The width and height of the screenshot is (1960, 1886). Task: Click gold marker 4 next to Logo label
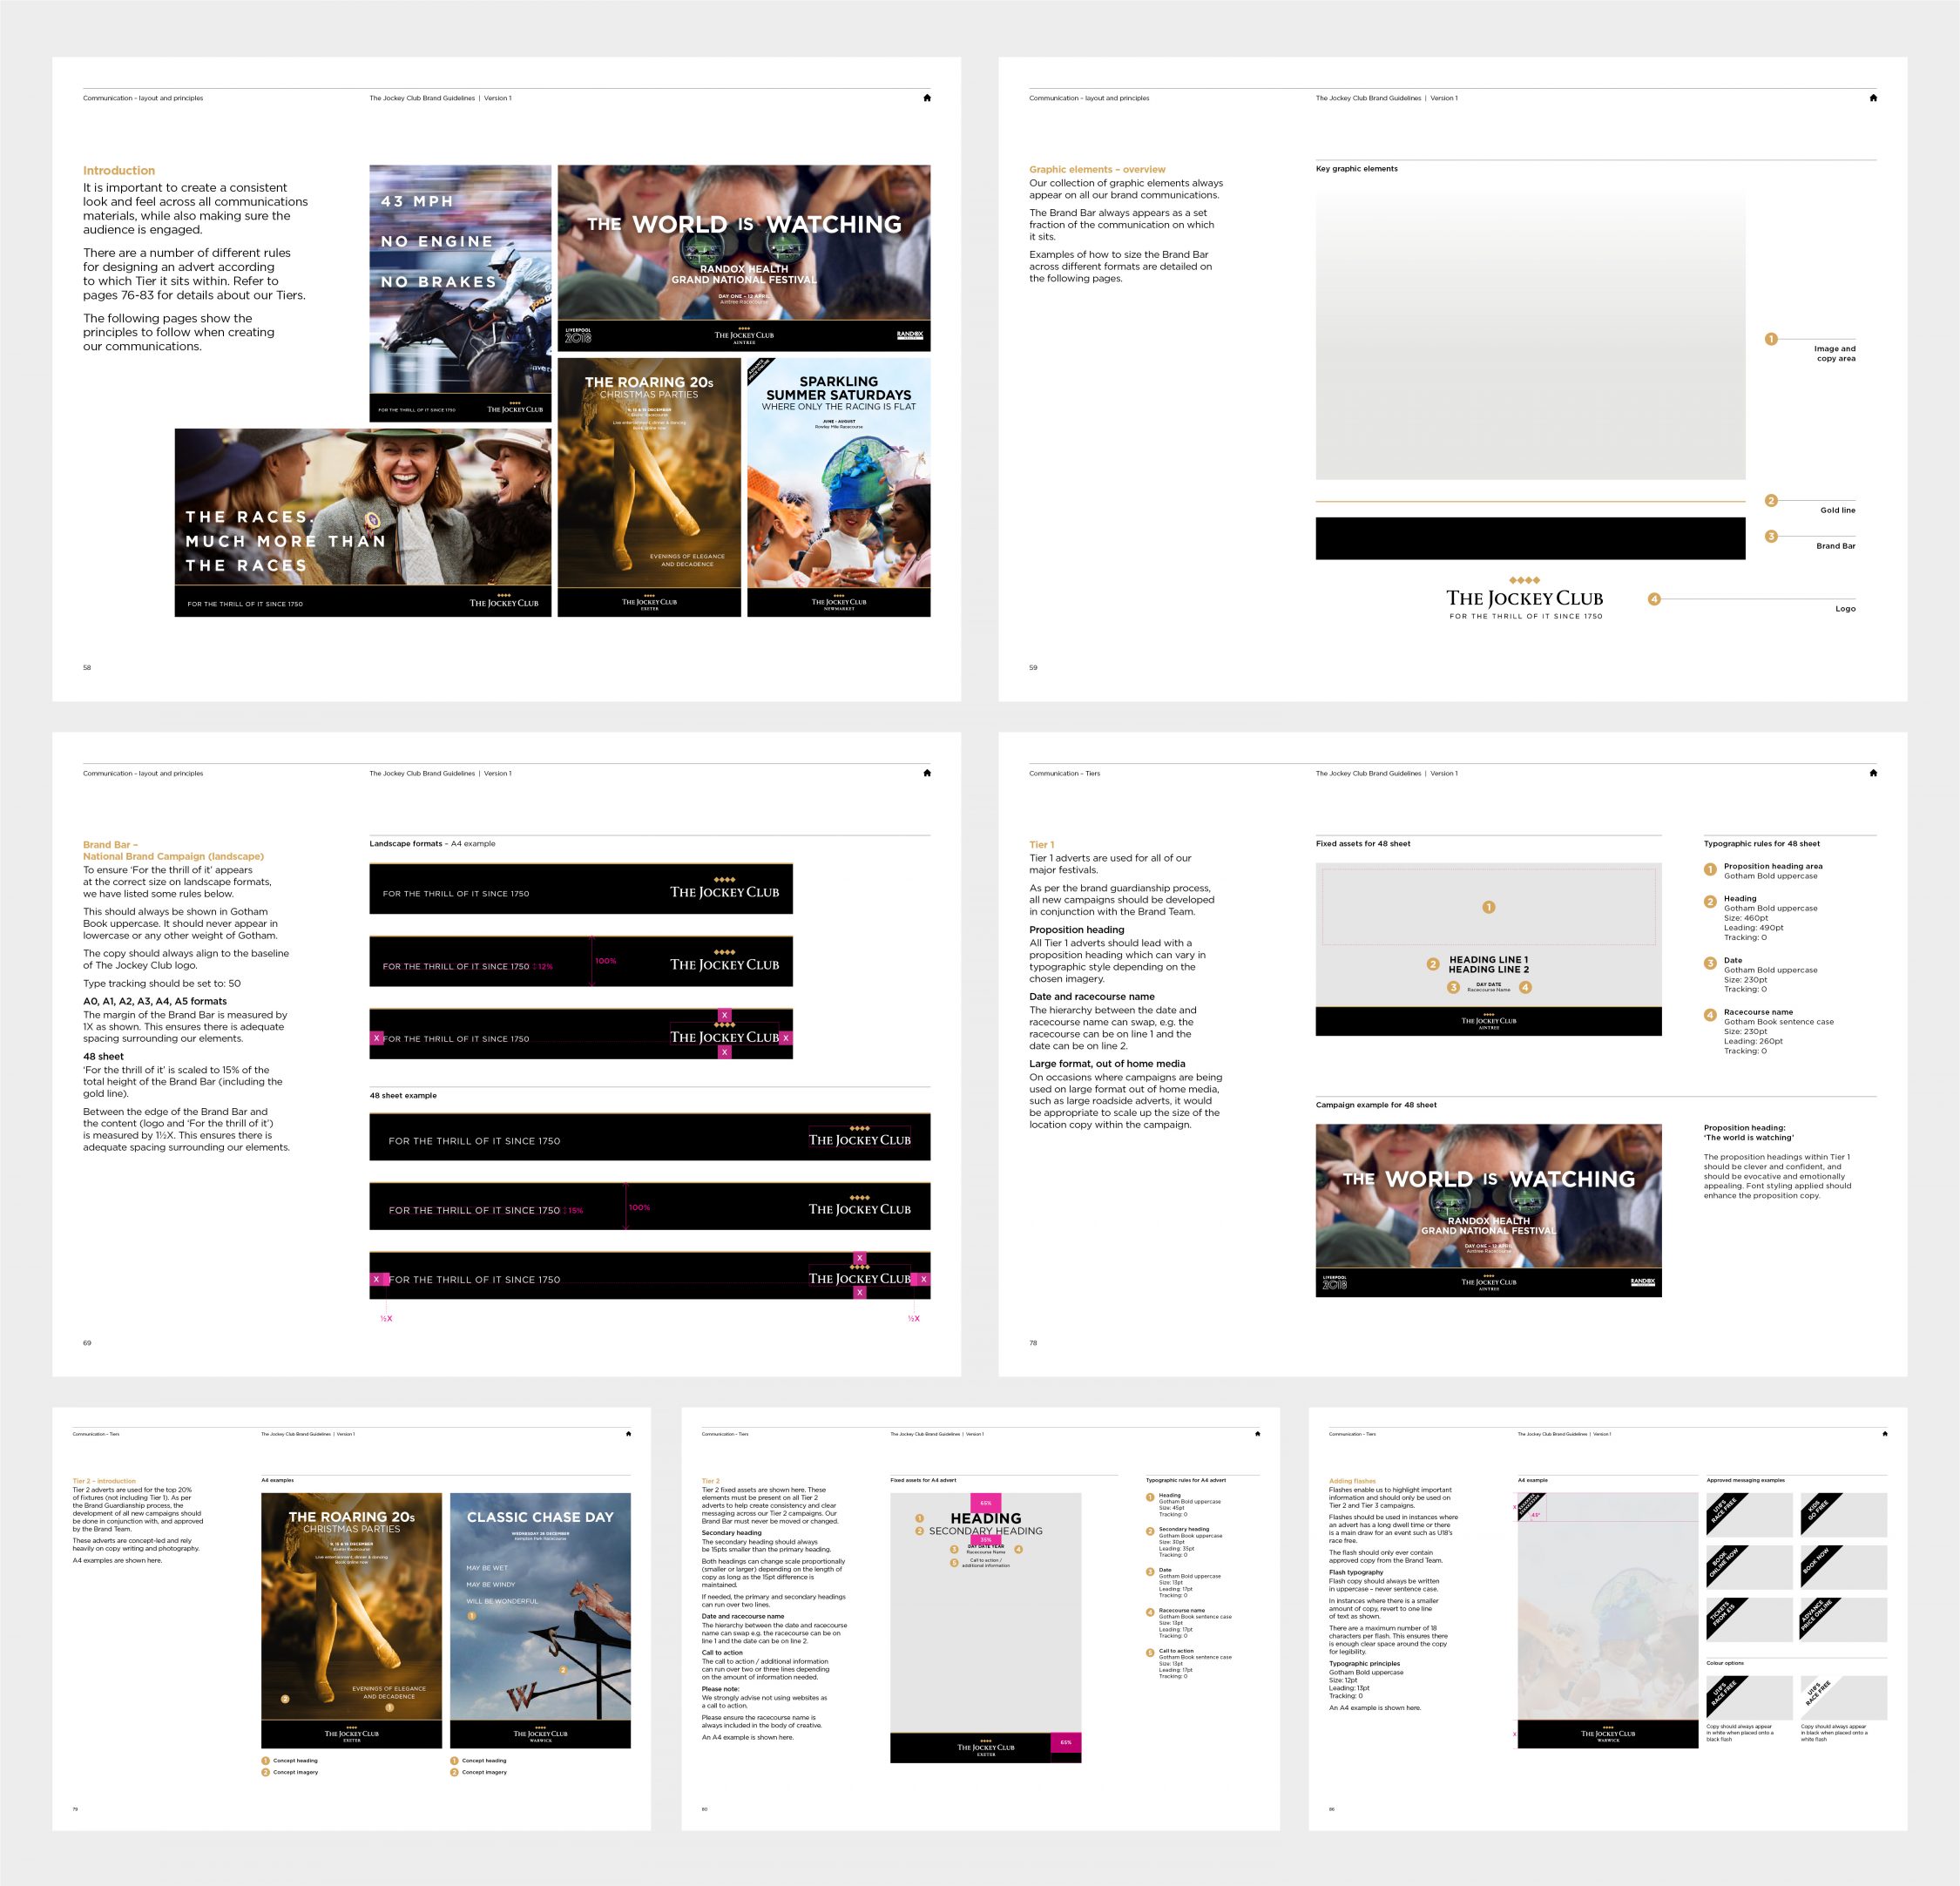[1654, 599]
